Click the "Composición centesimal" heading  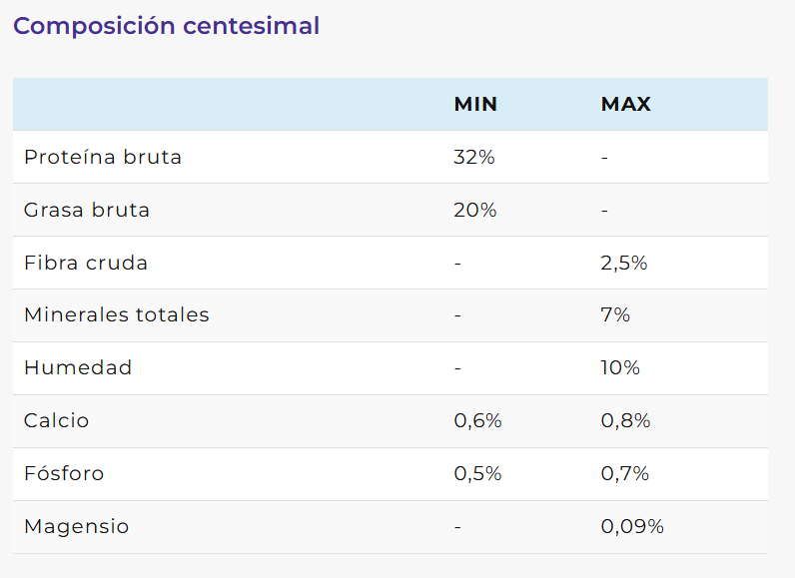point(167,26)
